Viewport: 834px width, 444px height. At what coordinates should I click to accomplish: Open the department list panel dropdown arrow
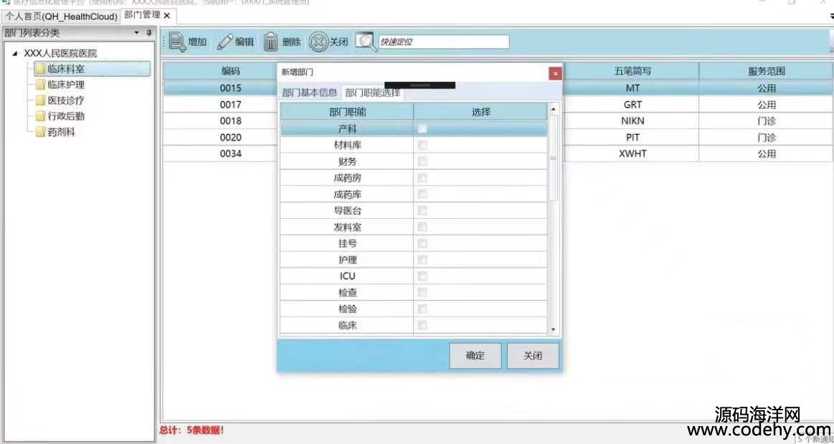click(137, 33)
